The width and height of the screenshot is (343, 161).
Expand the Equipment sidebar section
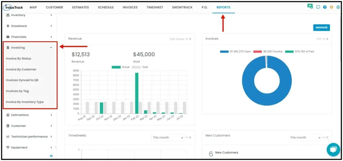tap(51, 148)
